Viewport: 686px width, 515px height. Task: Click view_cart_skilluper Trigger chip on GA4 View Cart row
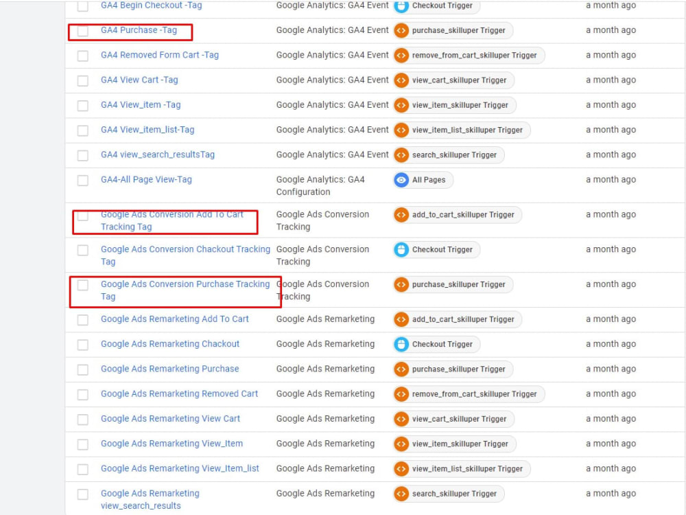click(456, 80)
